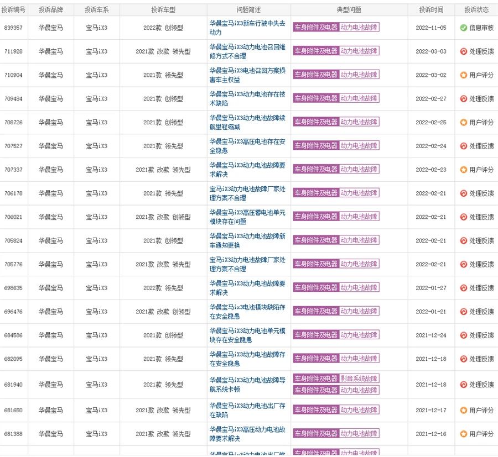Open complaint '华晨宝马iX3动力电池故障新车通知更换'
498x457 pixels.
247,241
